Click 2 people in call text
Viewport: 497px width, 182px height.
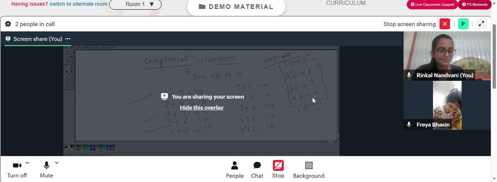pos(35,24)
